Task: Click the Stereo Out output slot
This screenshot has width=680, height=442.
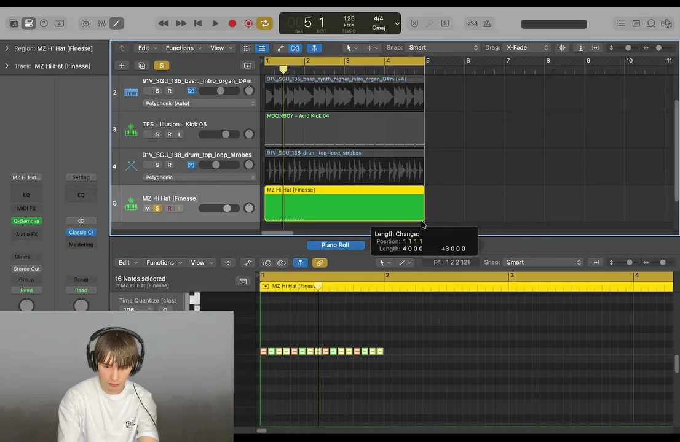Action: [x=26, y=269]
